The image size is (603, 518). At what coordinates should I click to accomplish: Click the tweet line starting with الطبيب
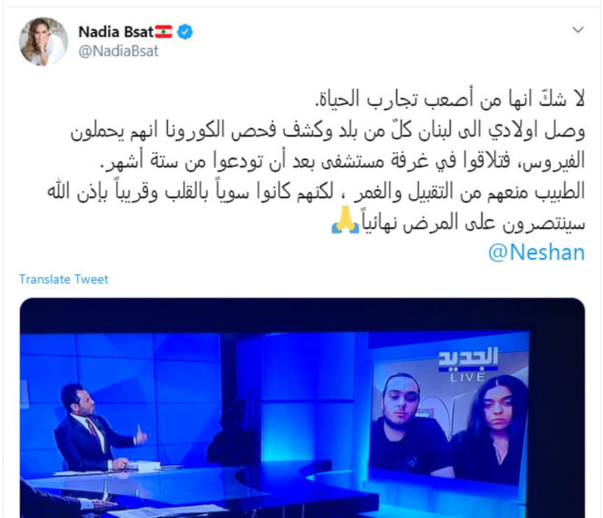point(316,191)
